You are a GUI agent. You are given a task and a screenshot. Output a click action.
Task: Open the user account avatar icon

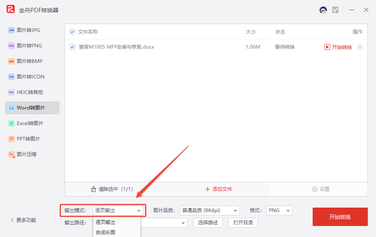[x=323, y=10]
